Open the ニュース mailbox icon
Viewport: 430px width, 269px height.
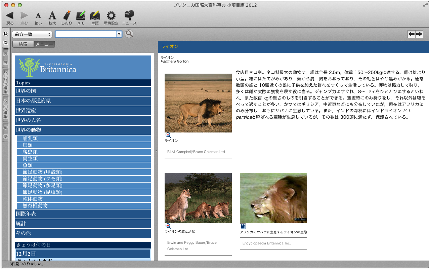[129, 15]
